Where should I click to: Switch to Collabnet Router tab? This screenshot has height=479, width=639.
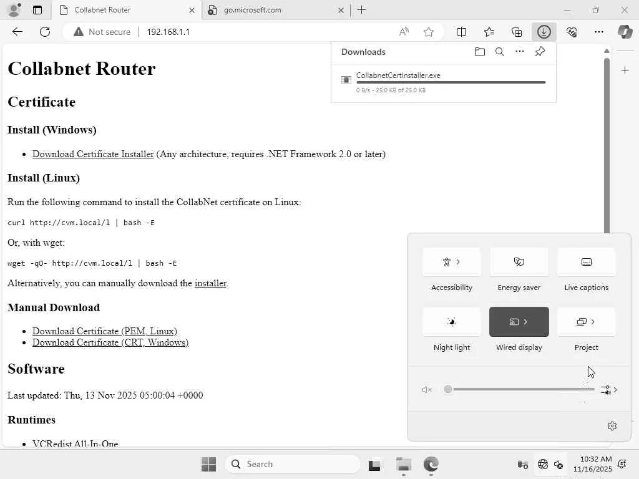[x=126, y=10]
